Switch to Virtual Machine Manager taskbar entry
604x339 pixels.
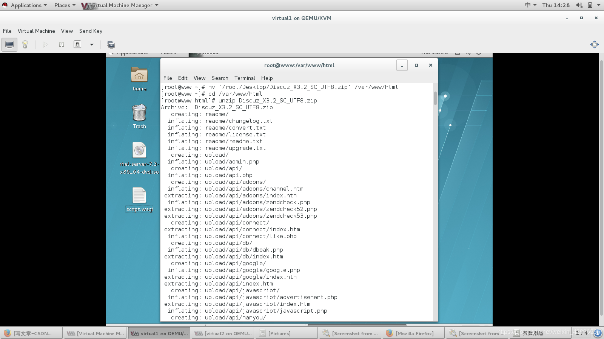(95, 333)
